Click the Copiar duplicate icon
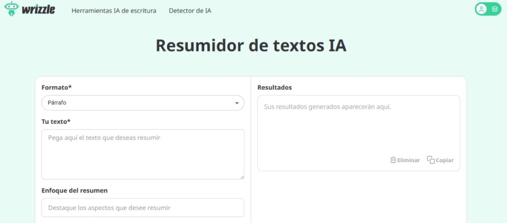Image resolution: width=507 pixels, height=223 pixels. tap(431, 160)
